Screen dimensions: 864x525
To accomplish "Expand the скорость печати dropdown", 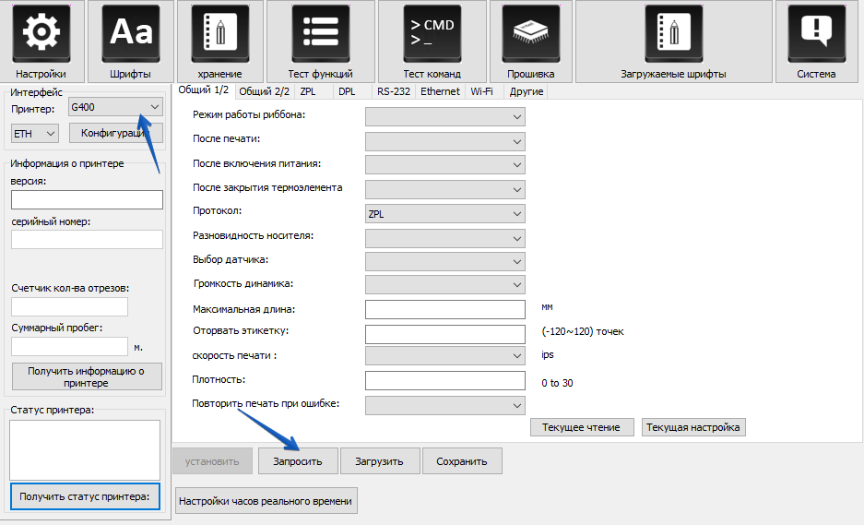I will (444, 355).
